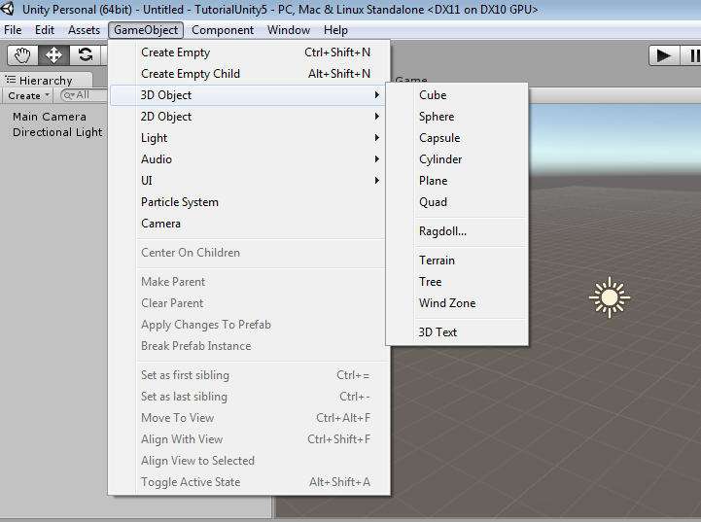Click the Hierarchy search field
This screenshot has width=701, height=522.
click(x=84, y=95)
